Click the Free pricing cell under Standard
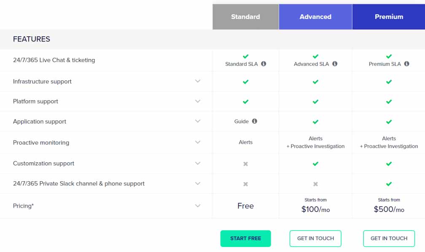Image resolution: width=425 pixels, height=252 pixels. (x=245, y=206)
